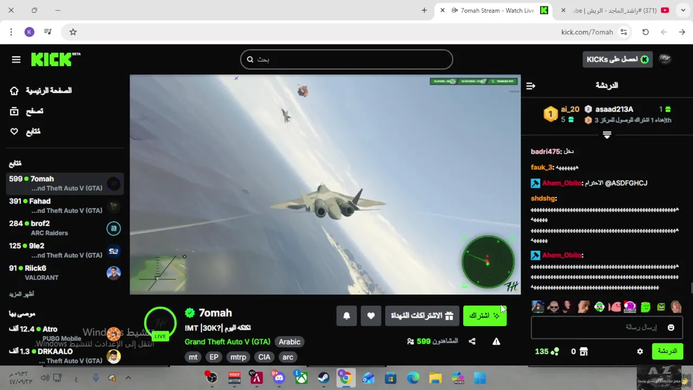Open متابع following in sidebar

point(25,132)
